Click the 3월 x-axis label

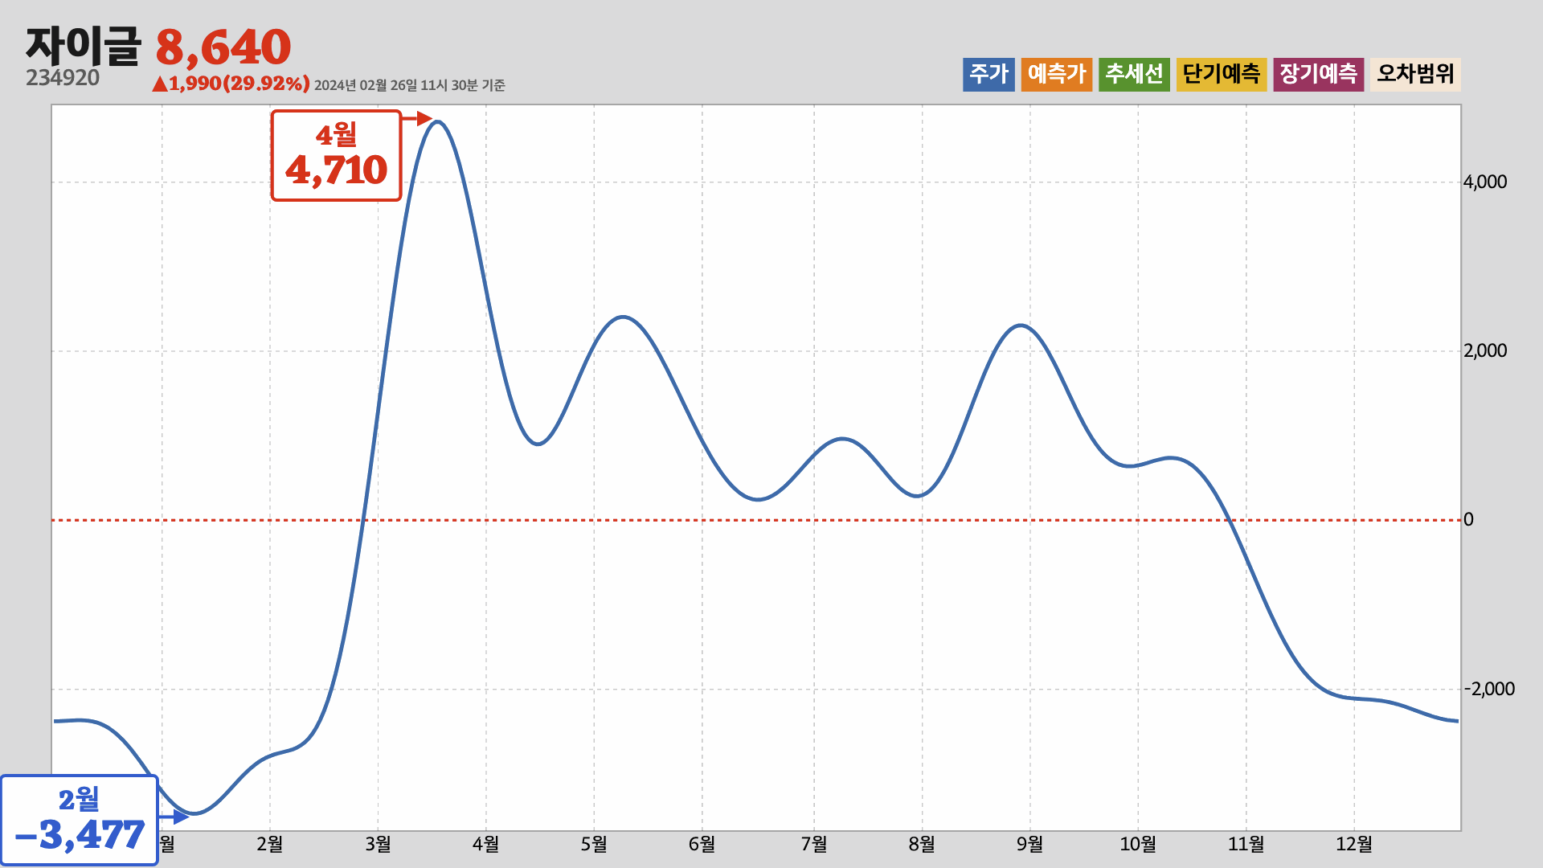(x=378, y=844)
